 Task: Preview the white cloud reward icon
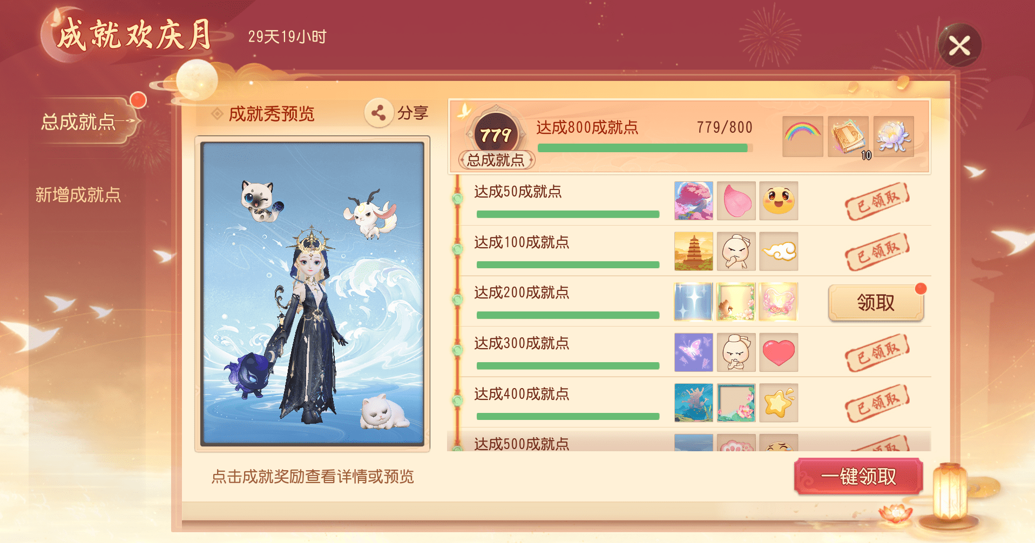[x=779, y=252]
